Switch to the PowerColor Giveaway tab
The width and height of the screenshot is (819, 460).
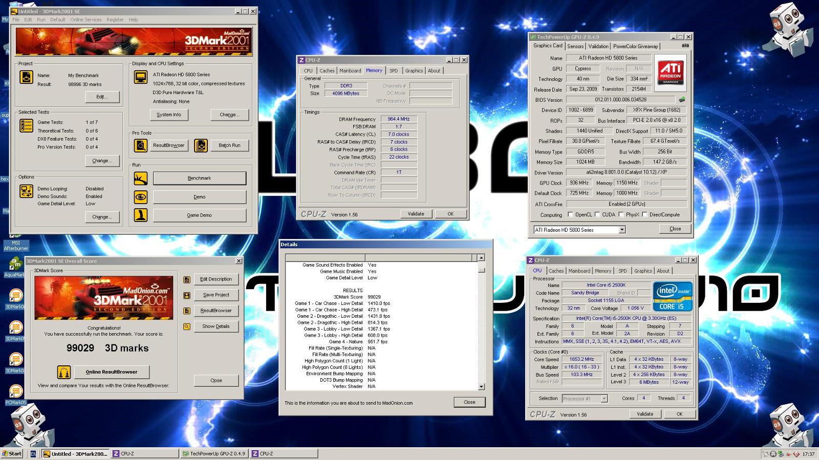(636, 46)
